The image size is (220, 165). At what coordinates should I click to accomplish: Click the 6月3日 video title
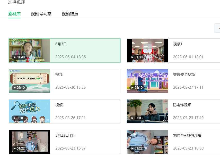61,44
